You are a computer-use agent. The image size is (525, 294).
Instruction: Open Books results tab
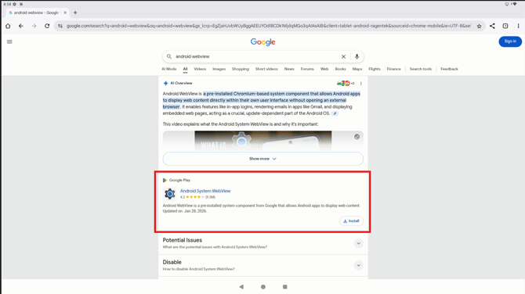[x=341, y=69]
